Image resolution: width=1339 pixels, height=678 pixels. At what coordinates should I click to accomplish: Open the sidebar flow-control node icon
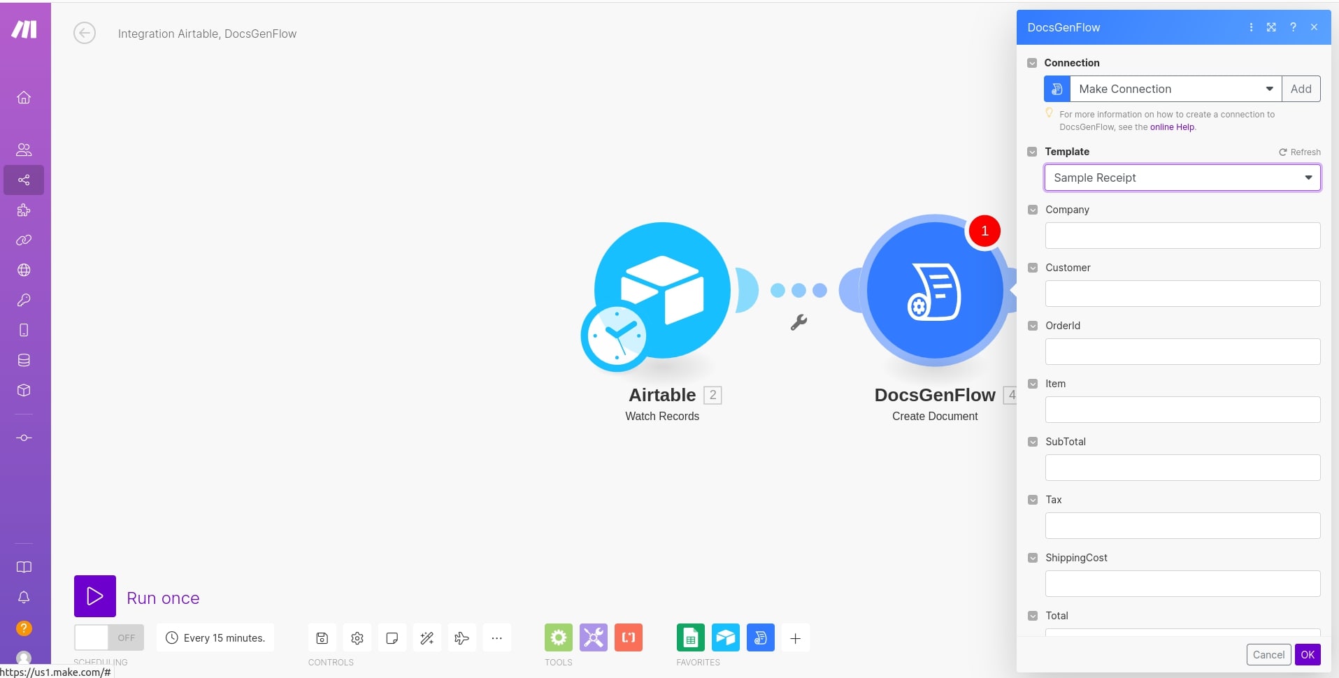(24, 438)
